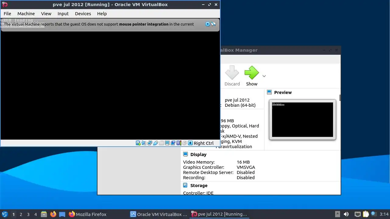Screen dimensions: 390x219
Task: Click the network connection tray icon
Action: tap(358, 214)
